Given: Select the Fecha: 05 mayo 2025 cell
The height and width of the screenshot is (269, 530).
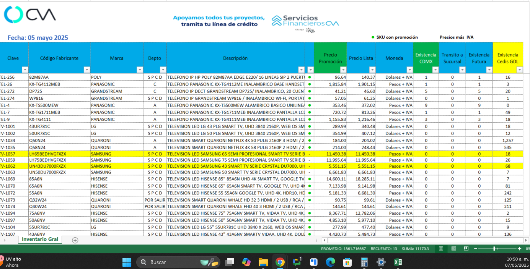Looking at the screenshot, I should pyautogui.click(x=38, y=38).
